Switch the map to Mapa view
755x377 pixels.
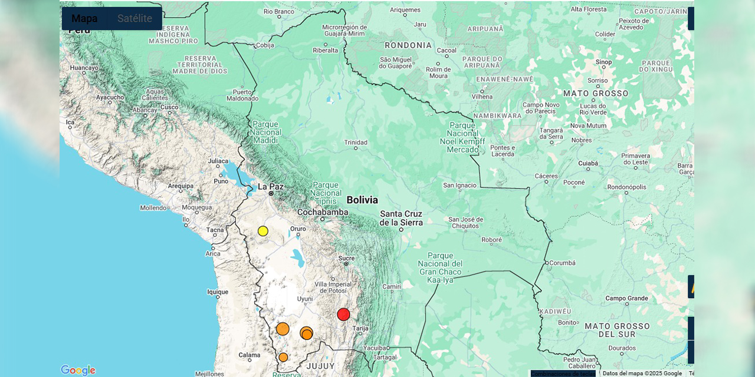(x=84, y=18)
